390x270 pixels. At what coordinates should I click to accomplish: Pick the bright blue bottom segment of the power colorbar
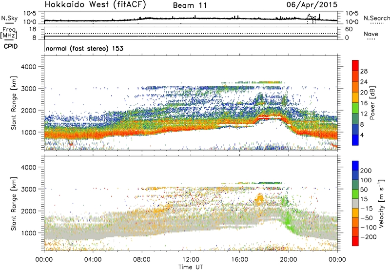pos(355,140)
